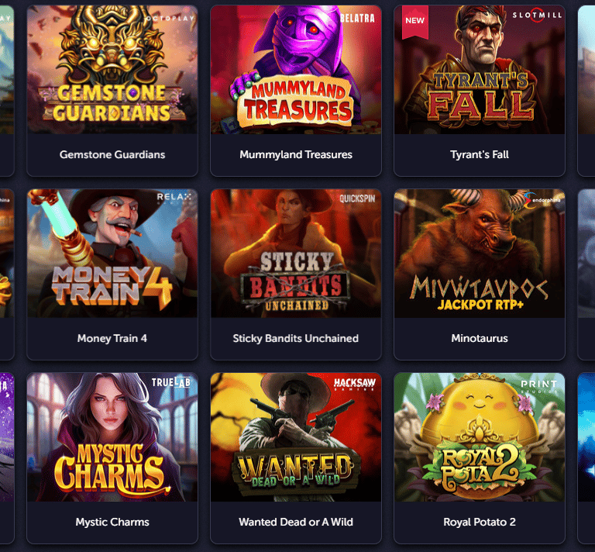
Task: Click the Hacksaw Gaming provider logo
Action: 355,384
